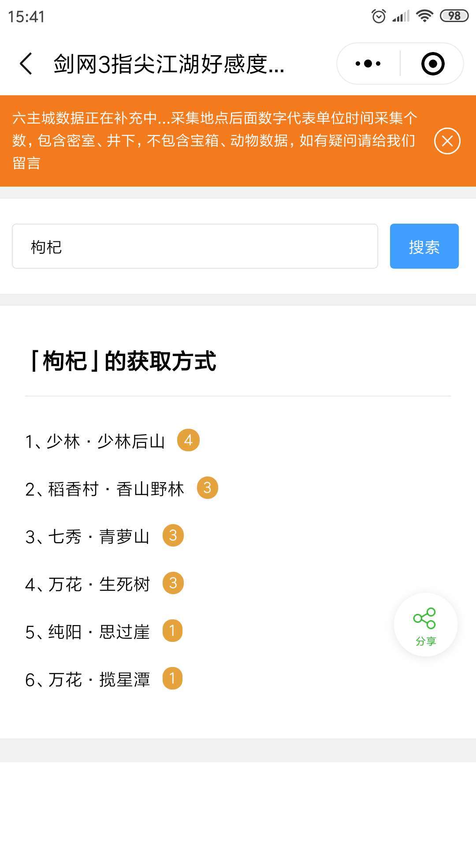
Task: Tap the Wi-Fi status icon
Action: click(x=424, y=16)
